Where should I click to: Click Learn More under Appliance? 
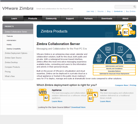(57, 102)
